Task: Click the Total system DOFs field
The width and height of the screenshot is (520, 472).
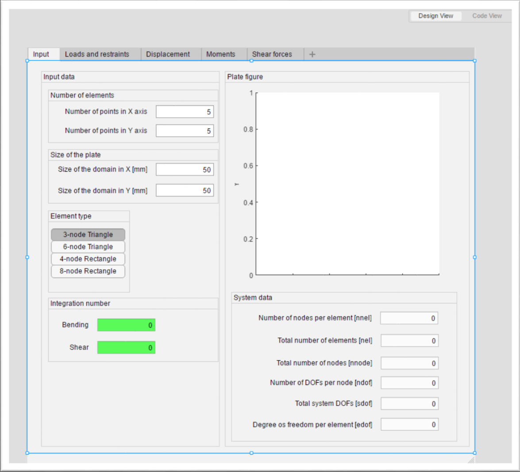Action: 409,403
